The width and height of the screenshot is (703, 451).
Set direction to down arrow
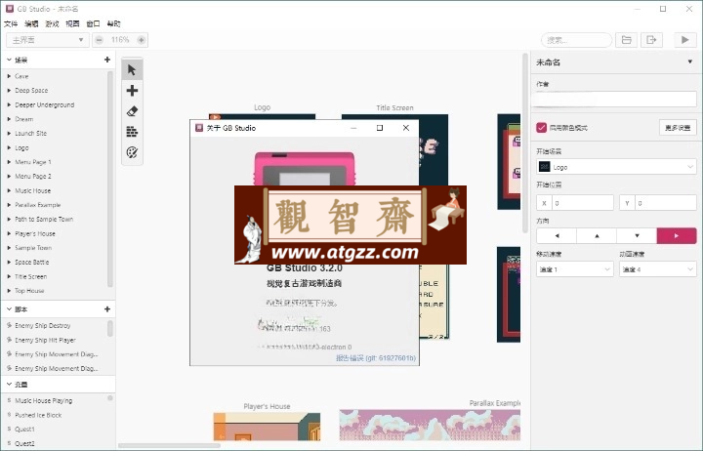637,236
